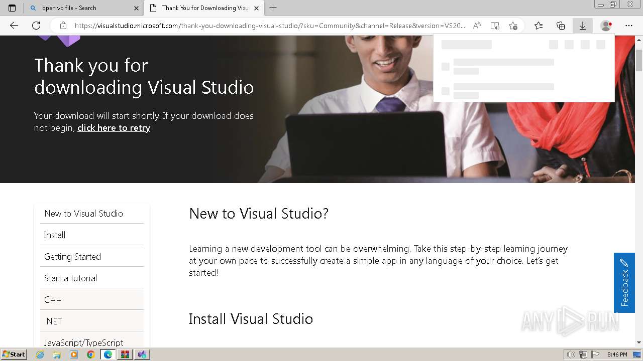Click the Action Center flag tray icon
The image size is (643, 361).
click(x=595, y=354)
